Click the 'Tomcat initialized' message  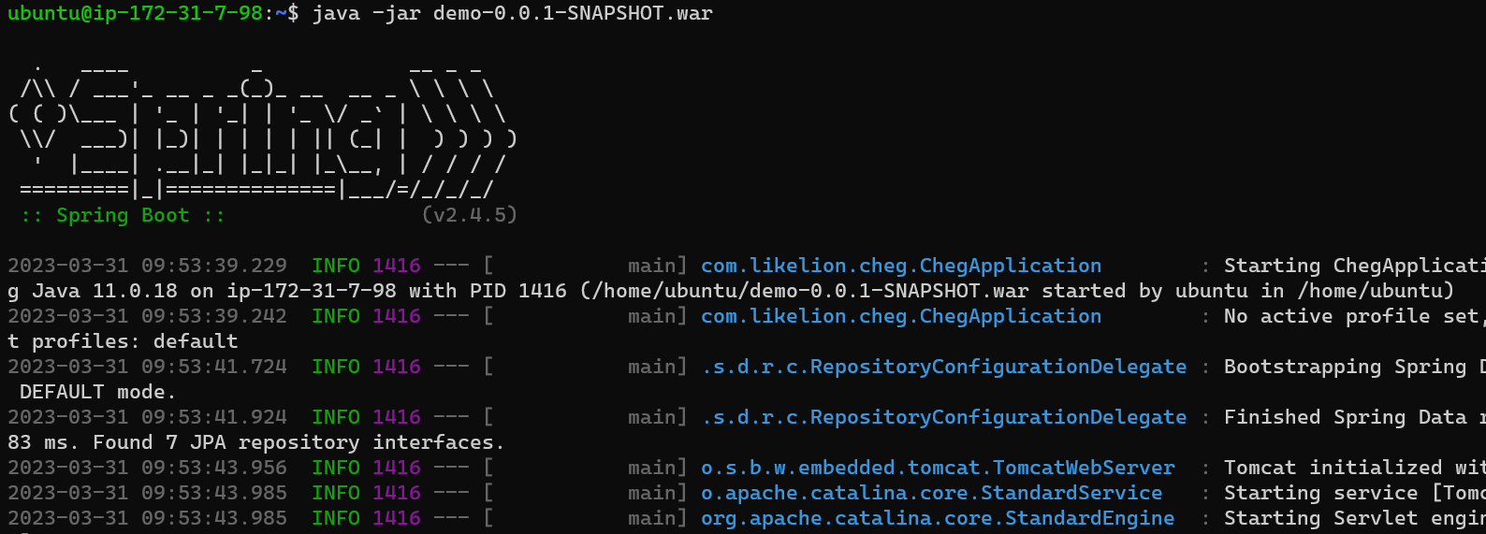(1355, 468)
